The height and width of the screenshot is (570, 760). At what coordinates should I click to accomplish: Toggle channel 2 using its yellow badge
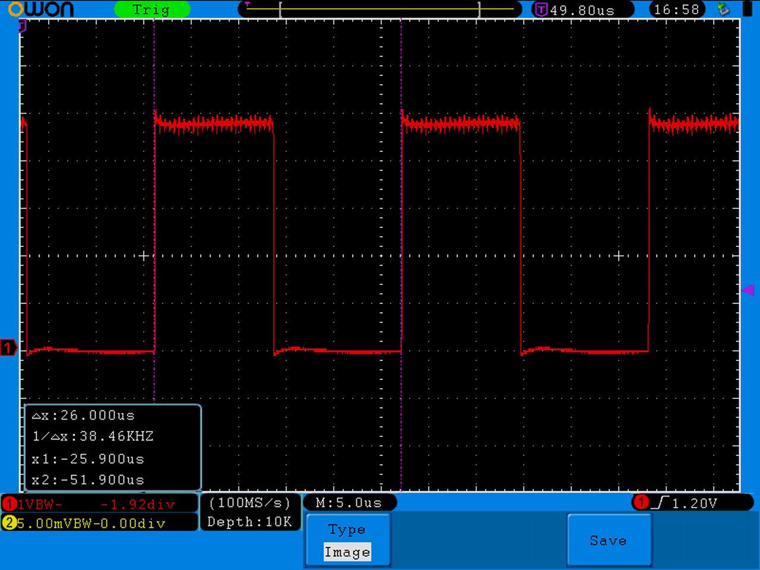tap(9, 523)
